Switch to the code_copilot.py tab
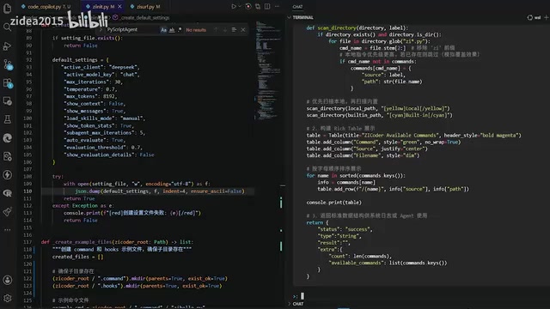 tap(46, 6)
